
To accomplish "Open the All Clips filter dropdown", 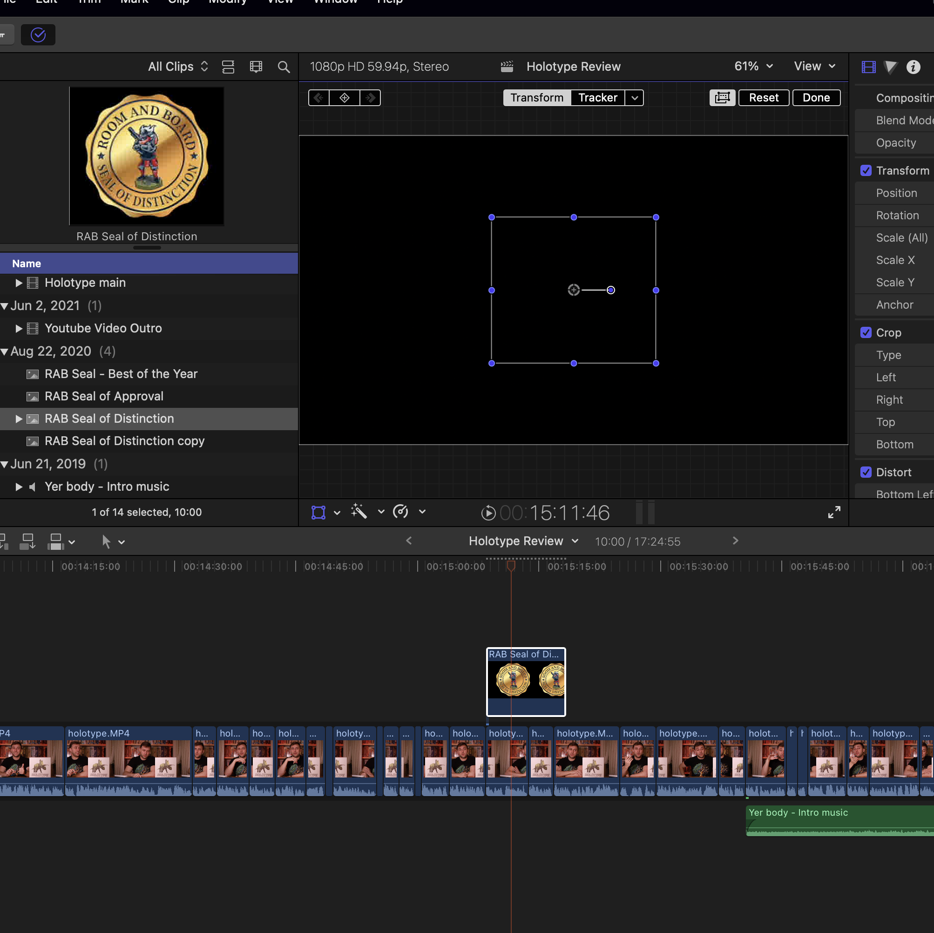I will 177,67.
